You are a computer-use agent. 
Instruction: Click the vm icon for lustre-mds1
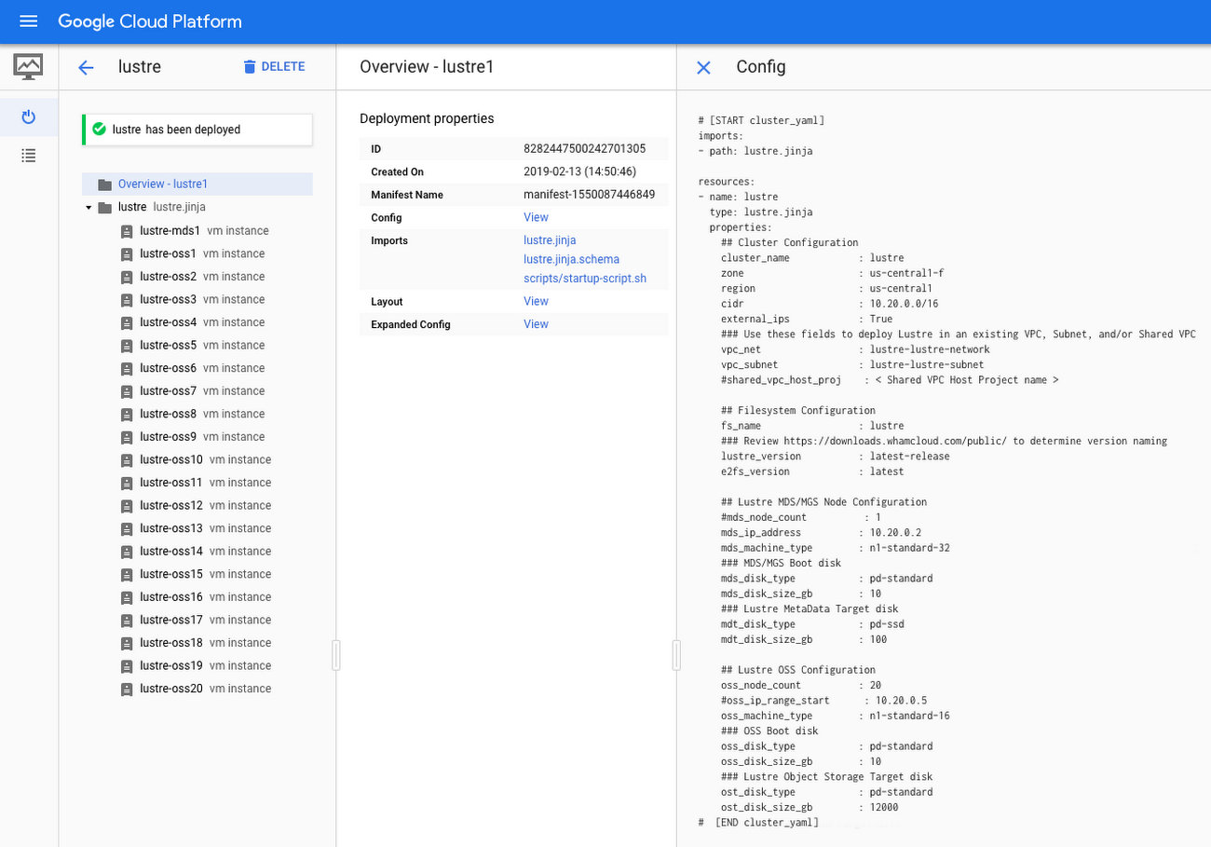tap(127, 231)
